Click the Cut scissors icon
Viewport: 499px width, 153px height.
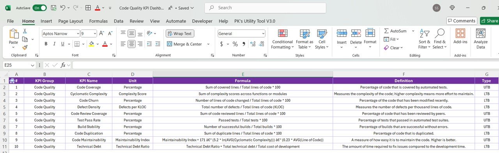pyautogui.click(x=25, y=31)
